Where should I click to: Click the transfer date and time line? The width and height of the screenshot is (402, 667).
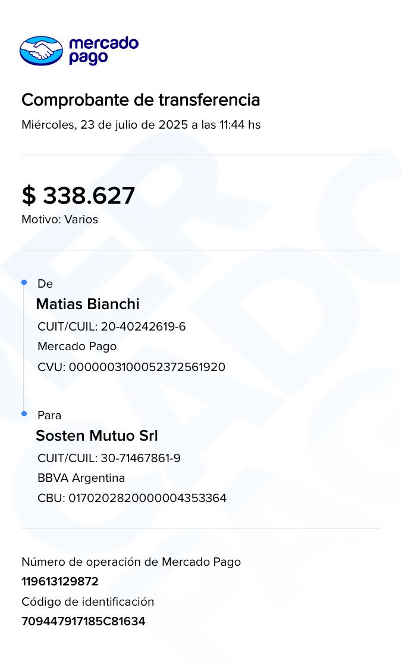[x=141, y=125]
